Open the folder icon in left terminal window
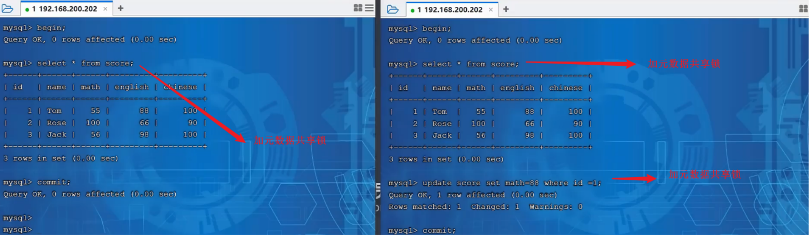Image resolution: width=809 pixels, height=235 pixels. [x=8, y=8]
